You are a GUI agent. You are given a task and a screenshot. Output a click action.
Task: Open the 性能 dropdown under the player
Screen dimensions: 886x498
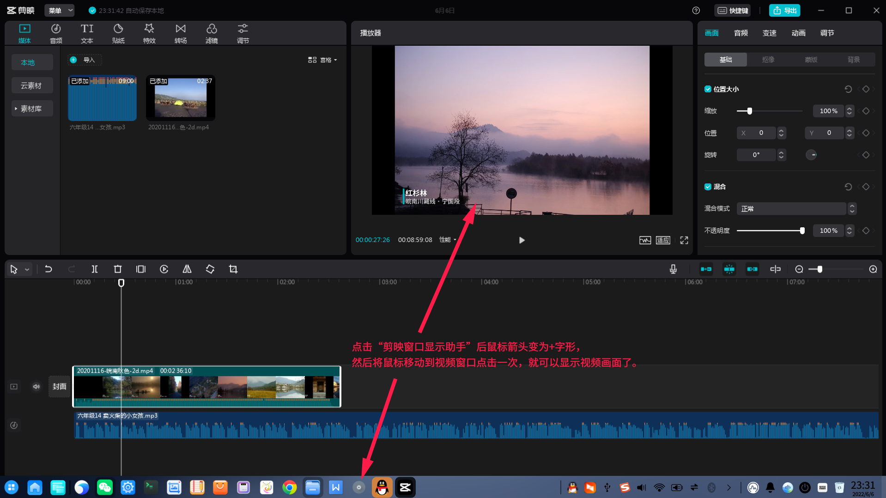coord(447,240)
